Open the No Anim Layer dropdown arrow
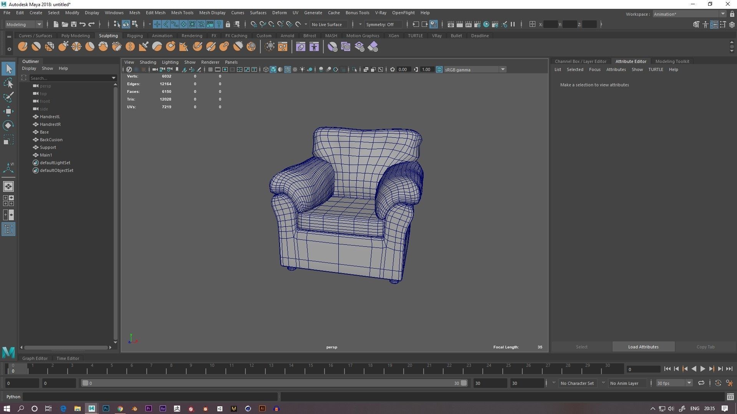Viewport: 737px width, 414px height. (x=603, y=383)
